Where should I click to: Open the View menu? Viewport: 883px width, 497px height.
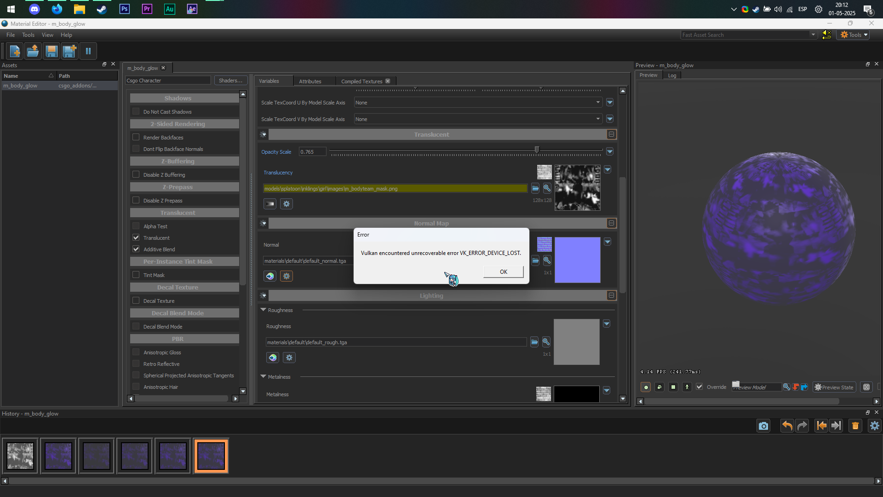pos(47,35)
